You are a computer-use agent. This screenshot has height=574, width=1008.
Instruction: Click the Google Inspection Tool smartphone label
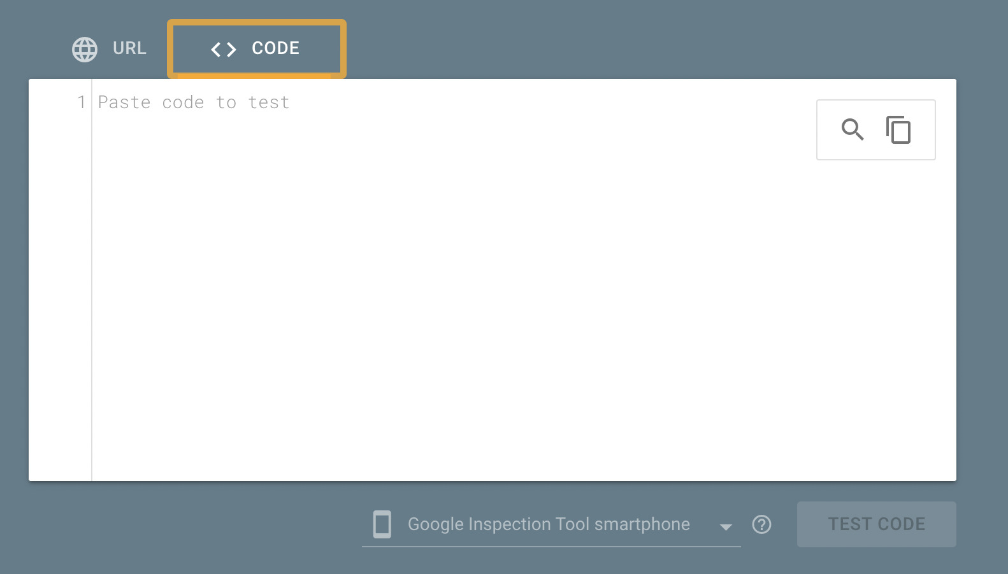[548, 524]
